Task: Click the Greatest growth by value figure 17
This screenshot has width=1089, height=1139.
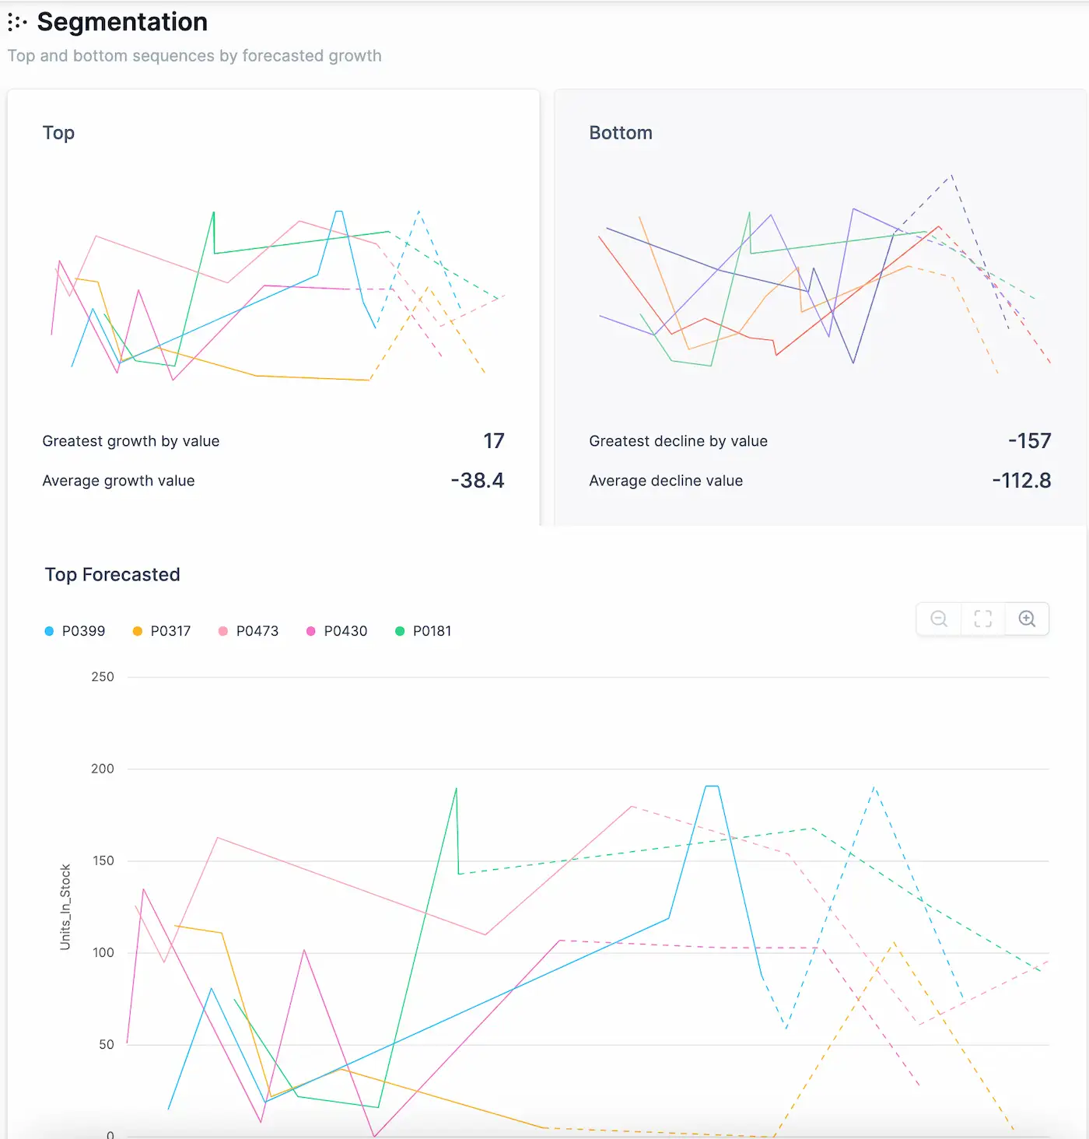Action: pyautogui.click(x=495, y=440)
